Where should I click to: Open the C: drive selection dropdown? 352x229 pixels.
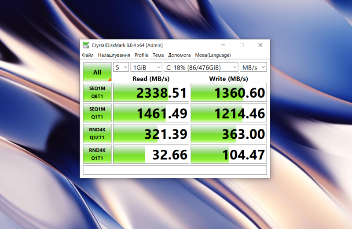[x=201, y=67]
